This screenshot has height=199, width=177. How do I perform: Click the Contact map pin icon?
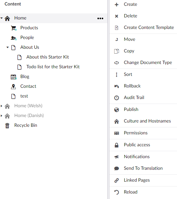point(13,87)
